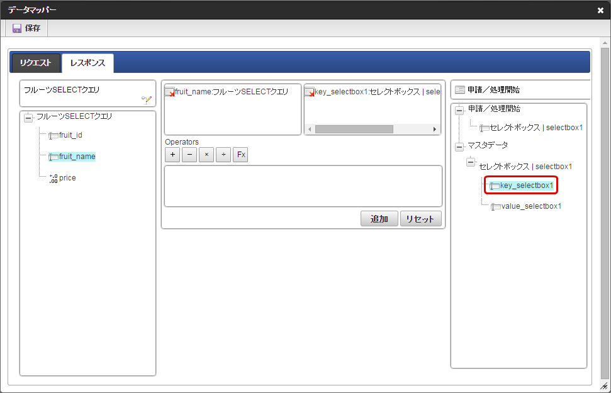The height and width of the screenshot is (393, 611).
Task: Click key_selectbox1:セレクトボックス target entry
Action: (x=377, y=92)
